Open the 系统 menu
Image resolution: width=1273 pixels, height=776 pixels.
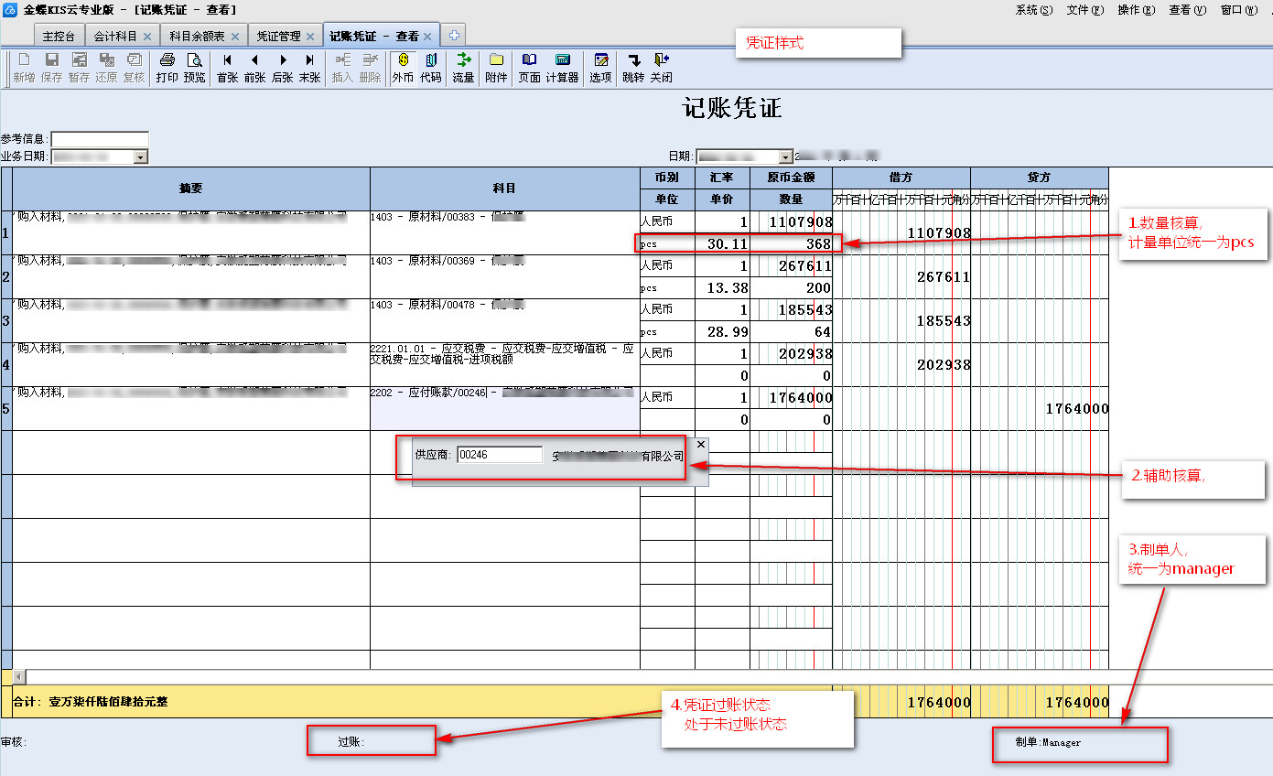1033,10
